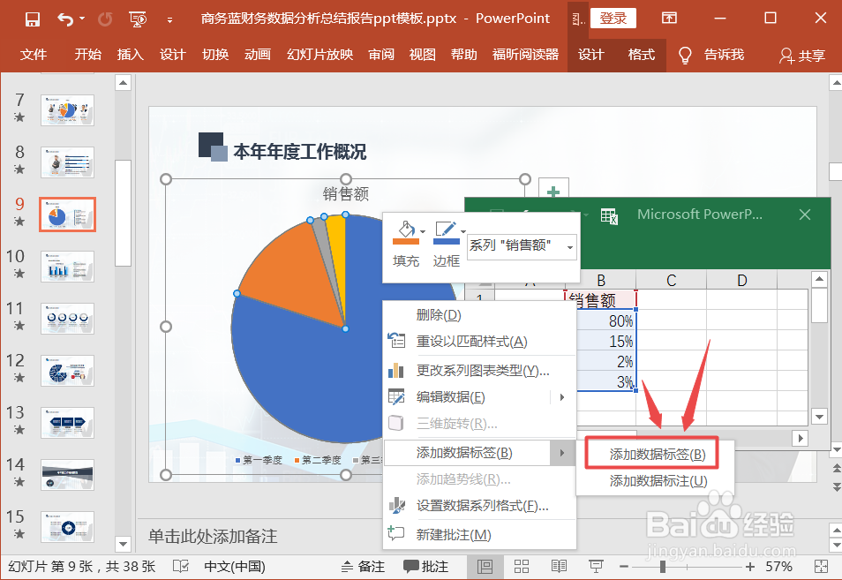Screen dimensions: 842x580
Task: Select 添加数据标注(U) in submenu
Action: click(x=658, y=481)
